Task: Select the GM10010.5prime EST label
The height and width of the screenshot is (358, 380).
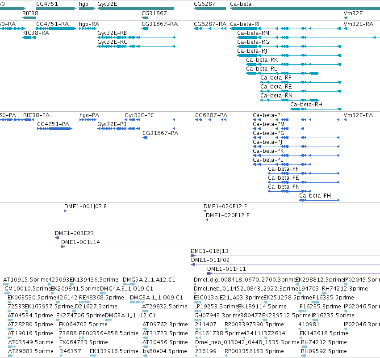Action: (28, 289)
